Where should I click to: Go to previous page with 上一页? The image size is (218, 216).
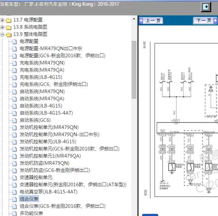tap(151, 20)
